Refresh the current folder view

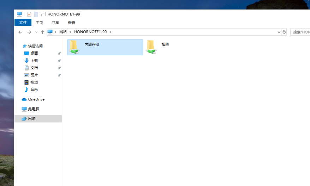[x=284, y=32]
